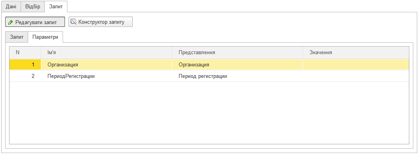Click the Ім'я column header
420x155 pixels.
pos(107,53)
